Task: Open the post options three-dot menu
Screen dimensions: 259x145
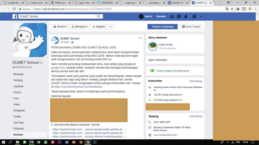Action: point(140,38)
